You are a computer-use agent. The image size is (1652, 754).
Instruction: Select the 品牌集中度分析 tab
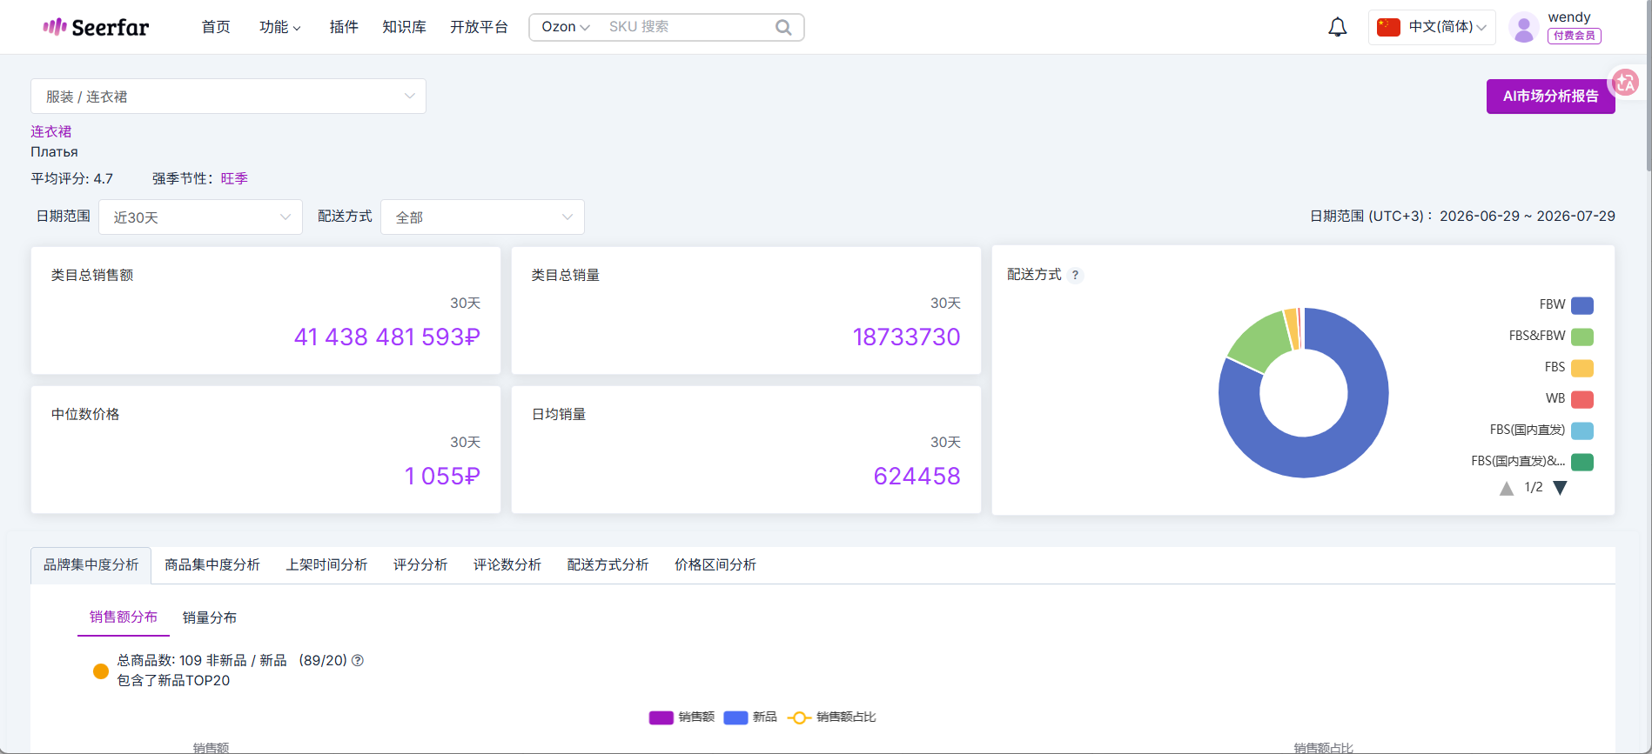tap(91, 565)
